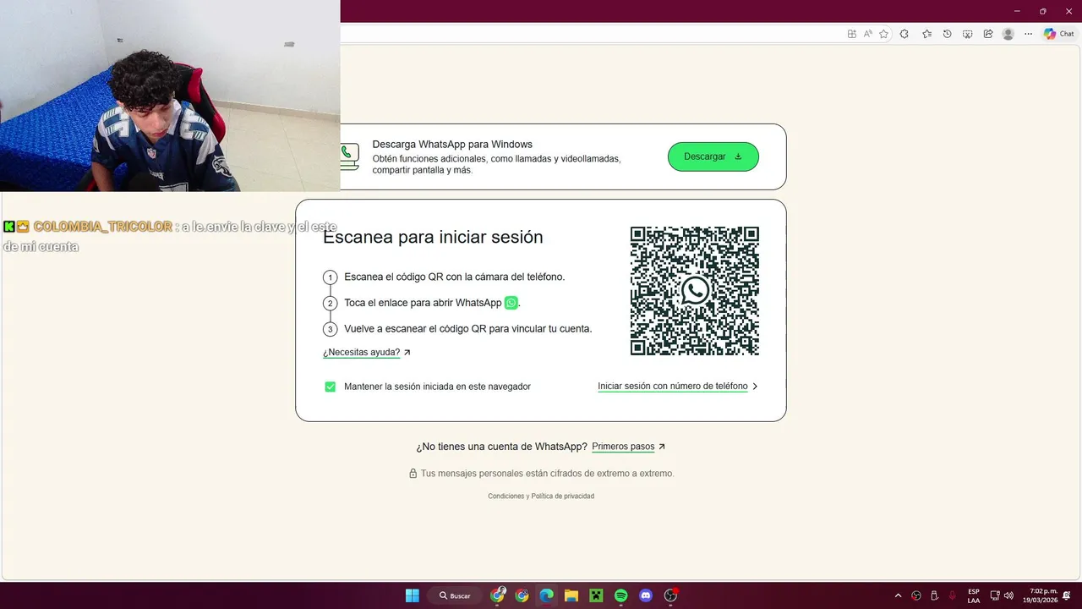Click the computer icon in the Descarga WhatsApp banner

click(x=349, y=156)
